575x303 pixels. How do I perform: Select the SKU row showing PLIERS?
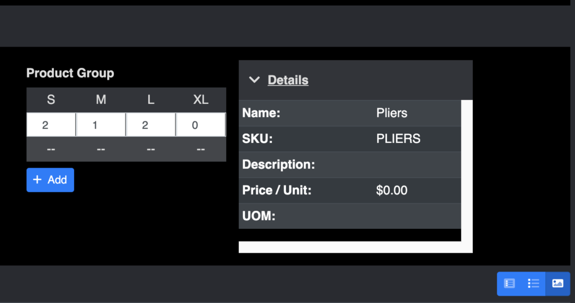350,139
